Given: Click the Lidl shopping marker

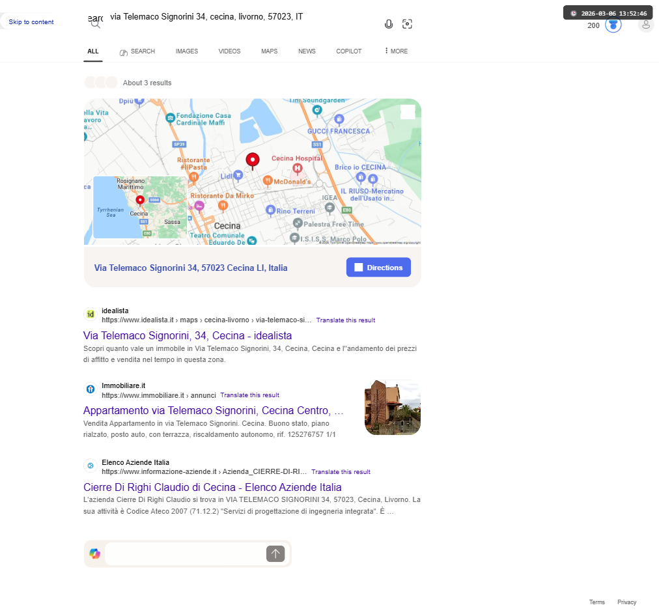Looking at the screenshot, I should click(x=238, y=175).
